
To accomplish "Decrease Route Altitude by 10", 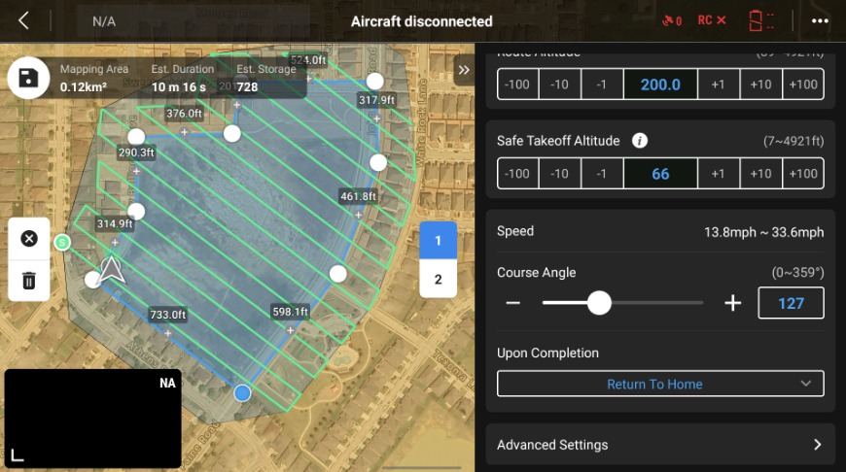I will (x=559, y=84).
